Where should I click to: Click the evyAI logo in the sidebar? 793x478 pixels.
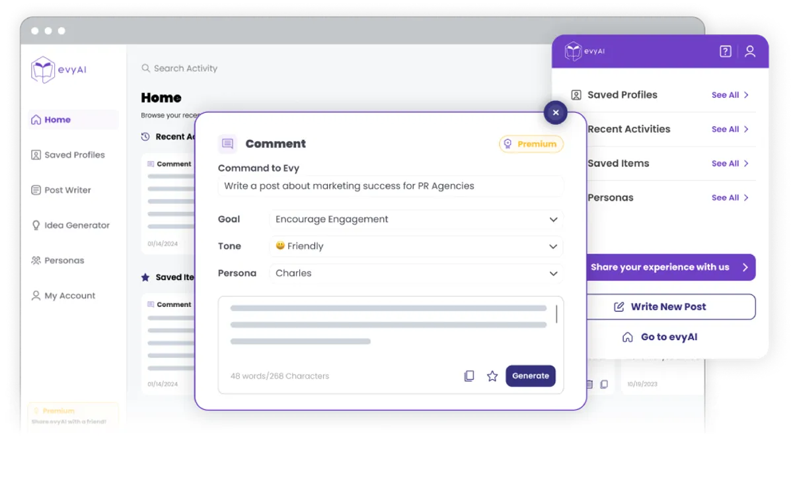(59, 70)
